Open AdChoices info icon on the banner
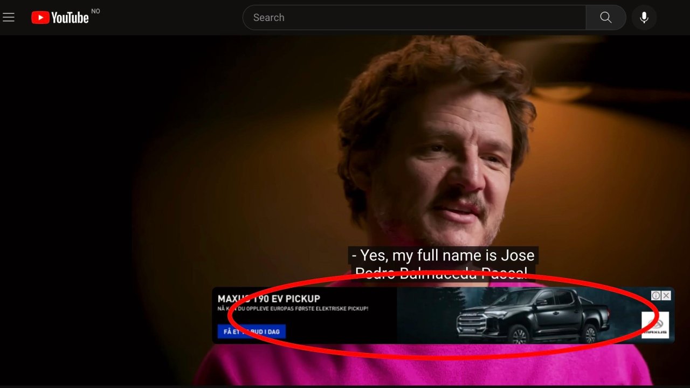Viewport: 690px width, 388px height. point(655,295)
